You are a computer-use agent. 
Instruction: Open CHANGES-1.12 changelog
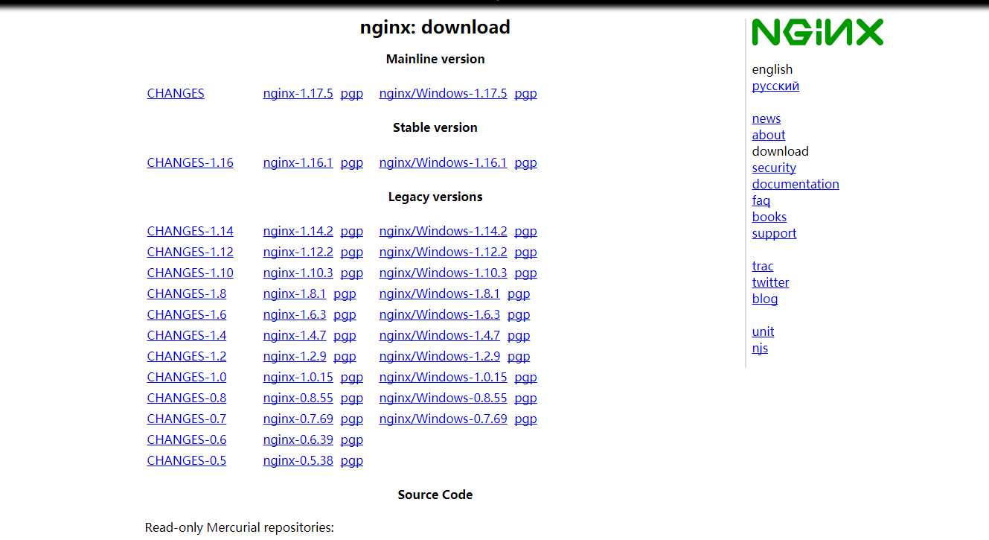[190, 252]
